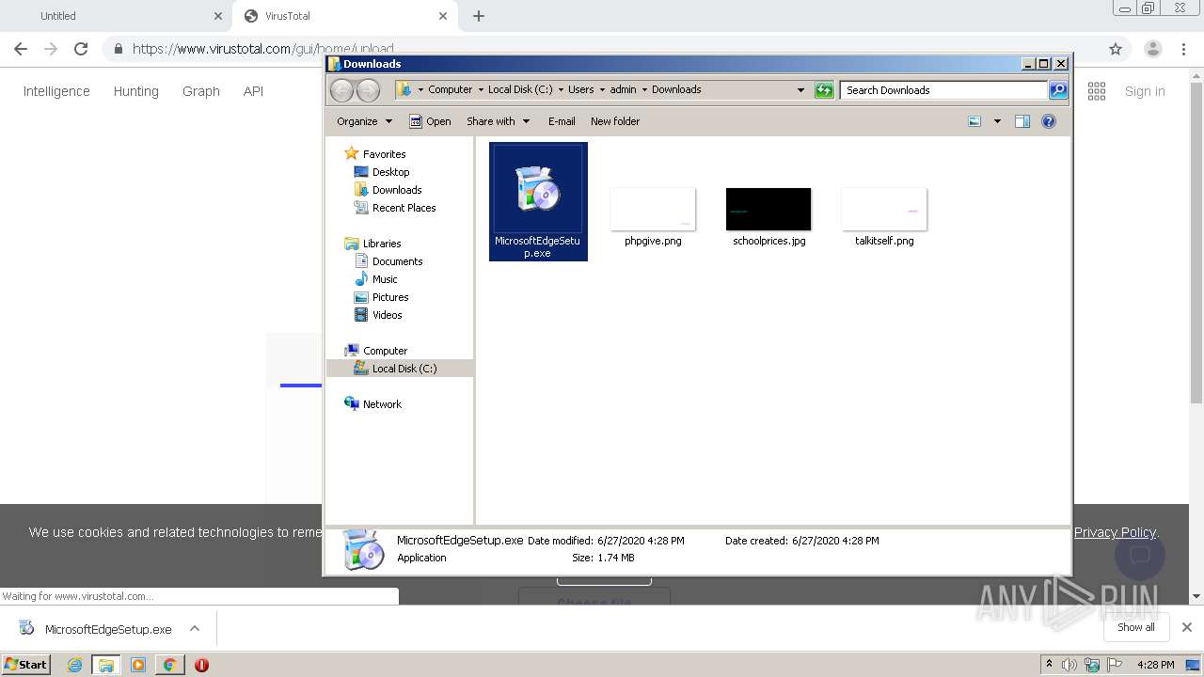Open Privacy Policy link

[x=1115, y=532]
